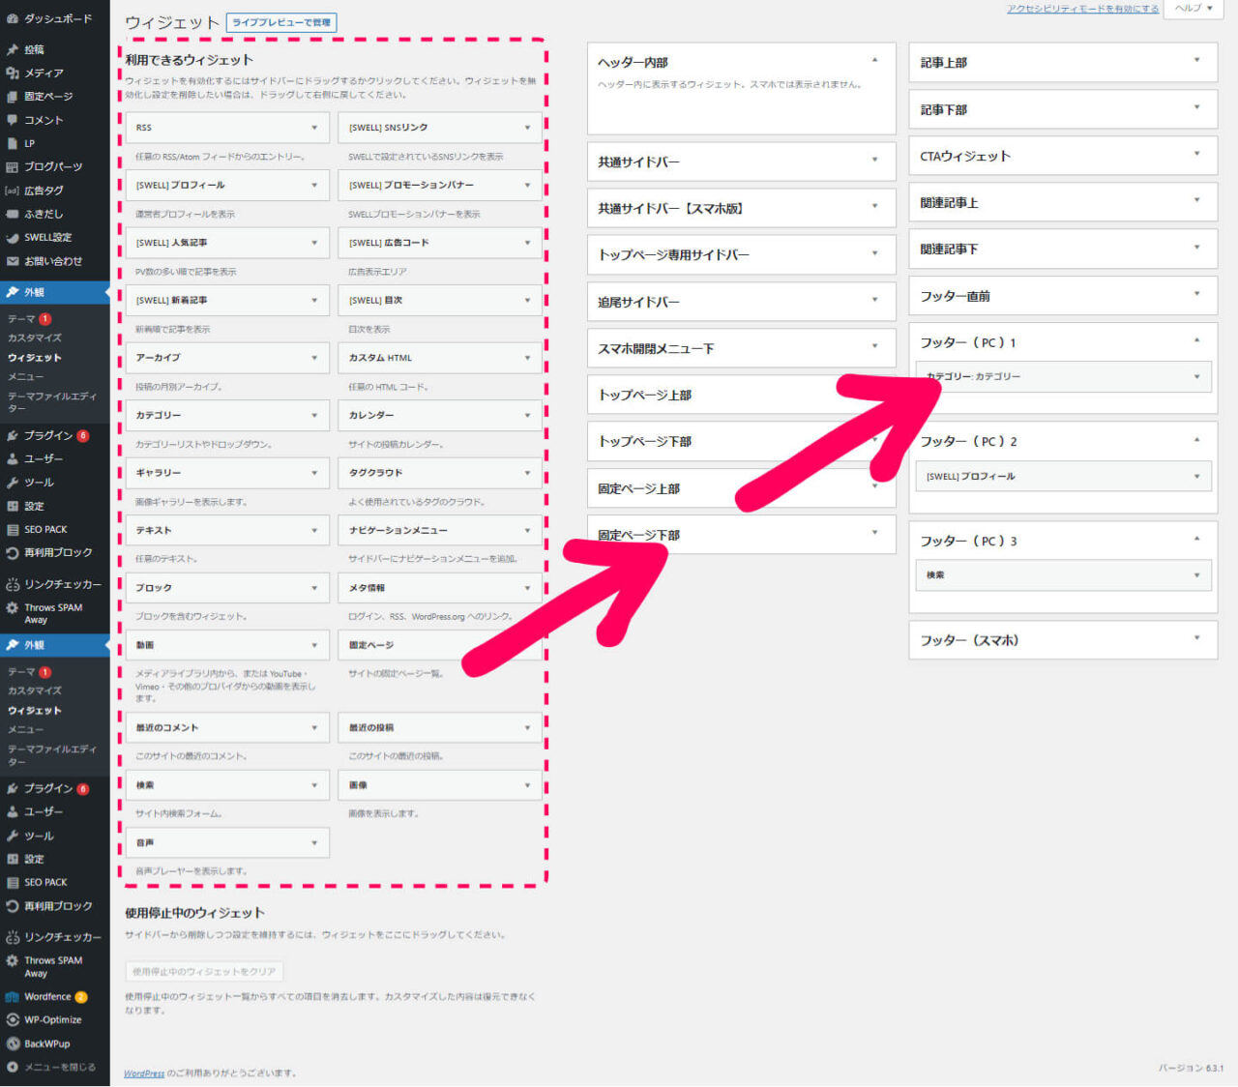Click the pin icon beside 投稿
The width and height of the screenshot is (1238, 1087).
point(12,49)
